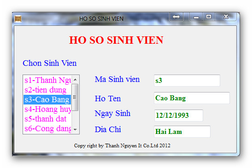
Task: Click the Ma Sinh vien label
Action: coord(117,79)
